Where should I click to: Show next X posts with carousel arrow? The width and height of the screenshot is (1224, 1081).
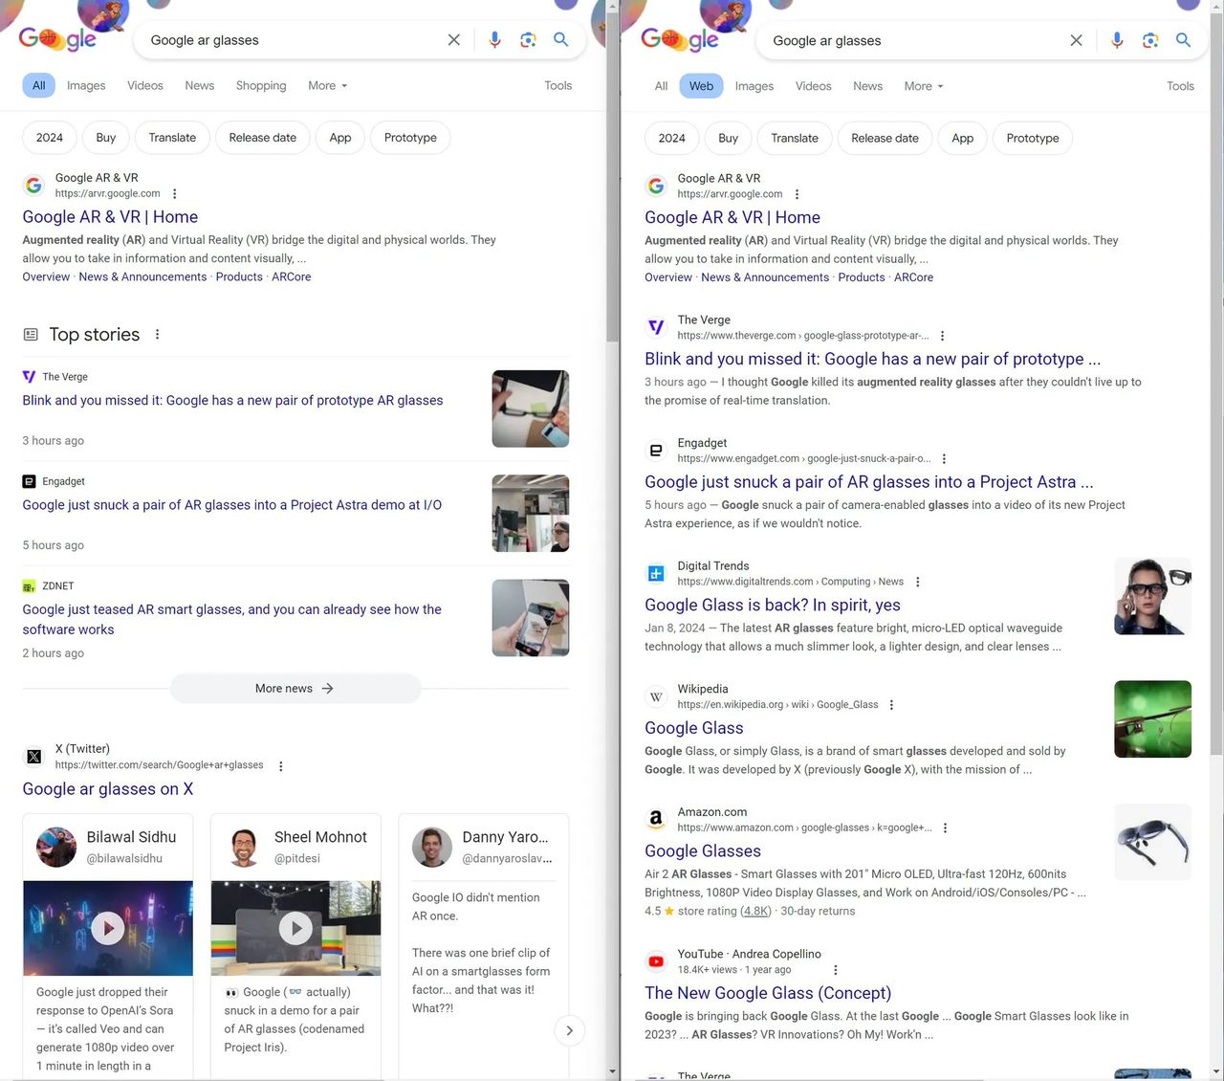click(569, 1030)
